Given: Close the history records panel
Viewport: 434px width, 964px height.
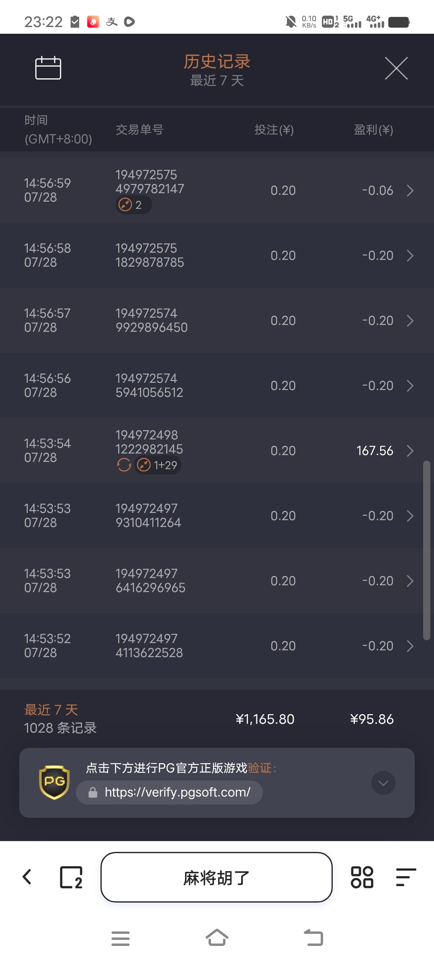Looking at the screenshot, I should click(x=396, y=68).
